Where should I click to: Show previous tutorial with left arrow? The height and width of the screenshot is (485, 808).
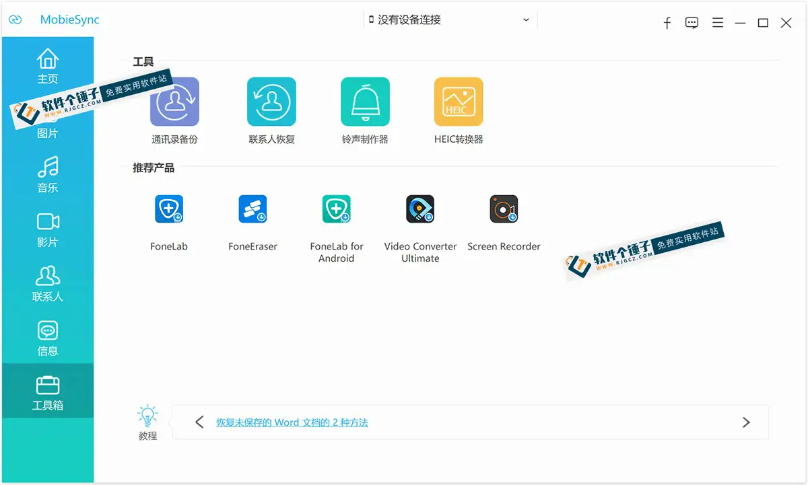pyautogui.click(x=199, y=422)
